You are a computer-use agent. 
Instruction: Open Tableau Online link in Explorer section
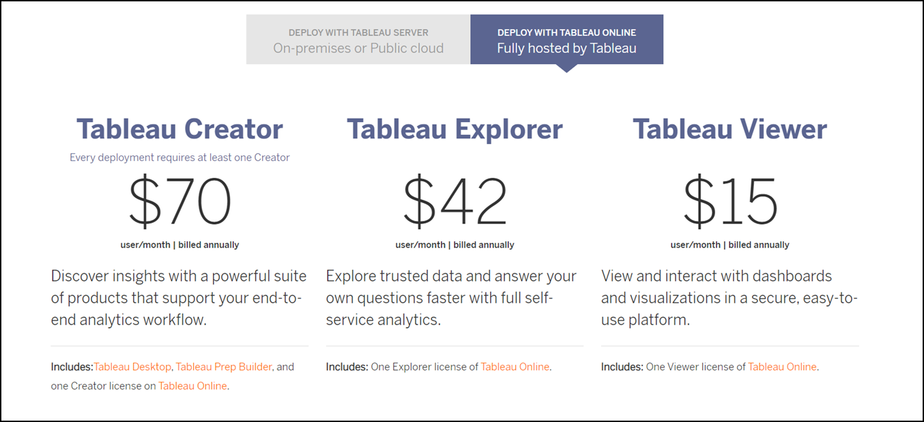pos(515,367)
